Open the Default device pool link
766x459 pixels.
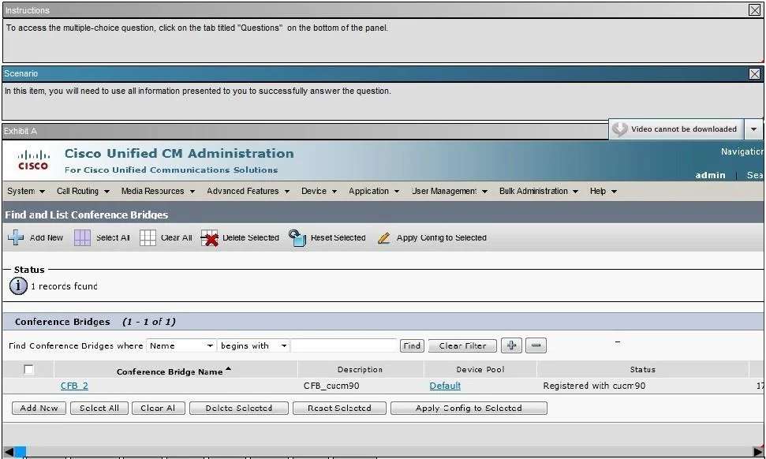[445, 386]
